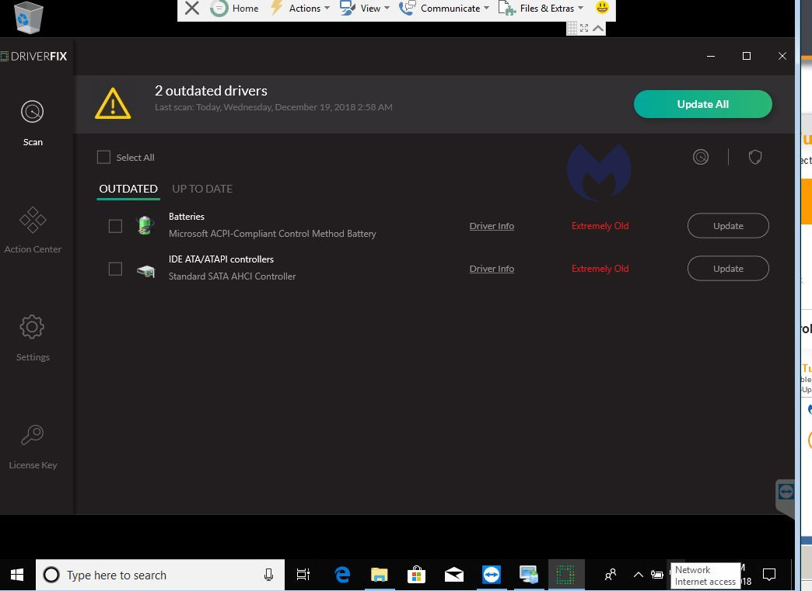Open the Windows Start menu
The width and height of the screenshot is (812, 591).
(x=17, y=575)
